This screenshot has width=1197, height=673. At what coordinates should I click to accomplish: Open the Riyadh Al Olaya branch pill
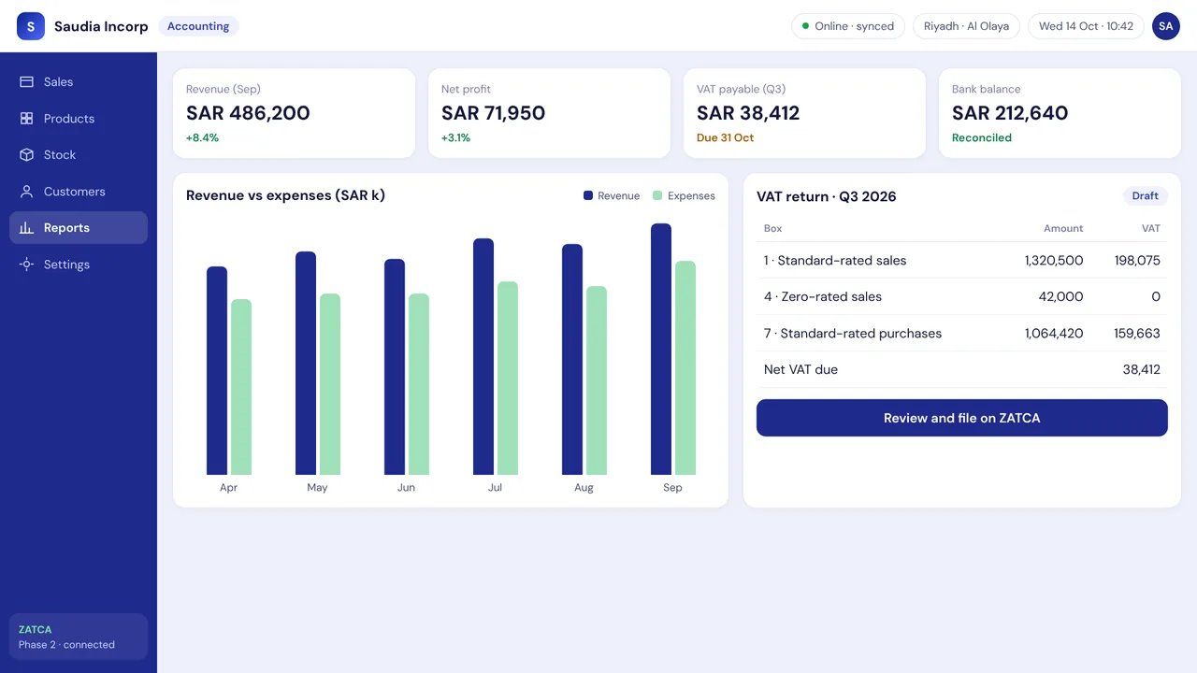point(966,26)
